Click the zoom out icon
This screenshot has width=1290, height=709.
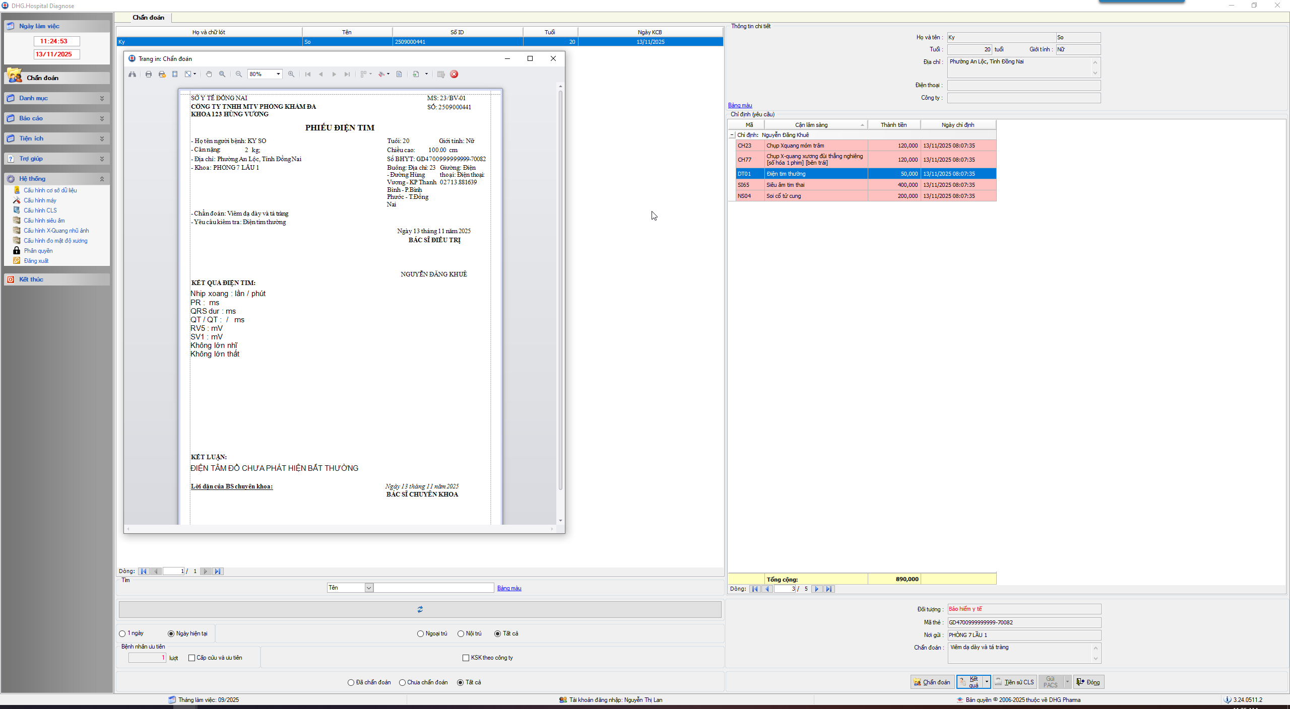coord(239,74)
